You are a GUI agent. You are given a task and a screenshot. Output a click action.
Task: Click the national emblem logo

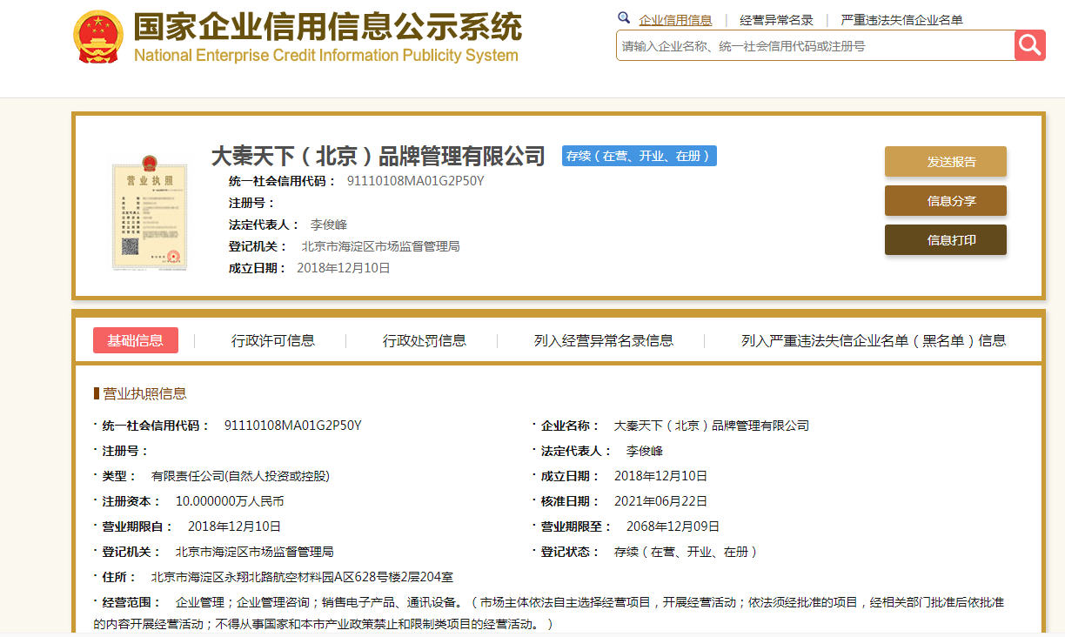click(x=97, y=37)
